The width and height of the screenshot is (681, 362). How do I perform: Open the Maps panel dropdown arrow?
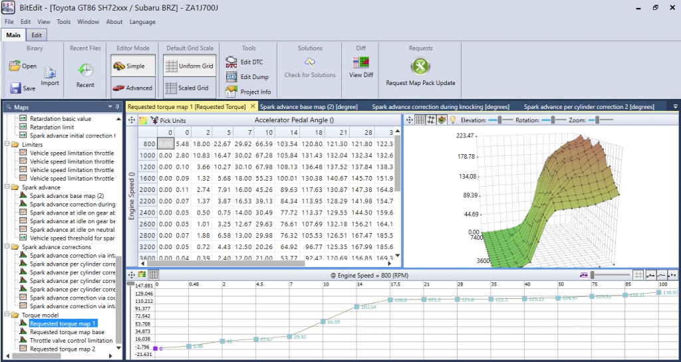click(x=110, y=107)
